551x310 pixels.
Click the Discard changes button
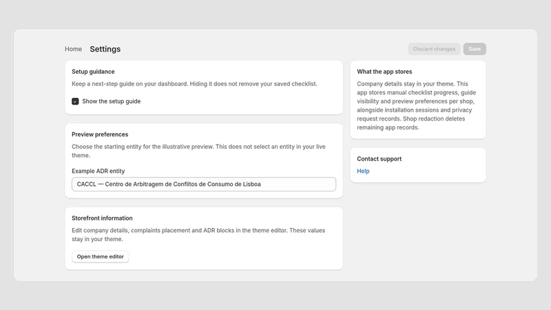pyautogui.click(x=434, y=49)
